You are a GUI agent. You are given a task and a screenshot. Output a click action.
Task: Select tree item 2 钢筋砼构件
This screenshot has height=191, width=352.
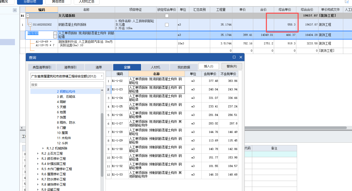point(66,91)
